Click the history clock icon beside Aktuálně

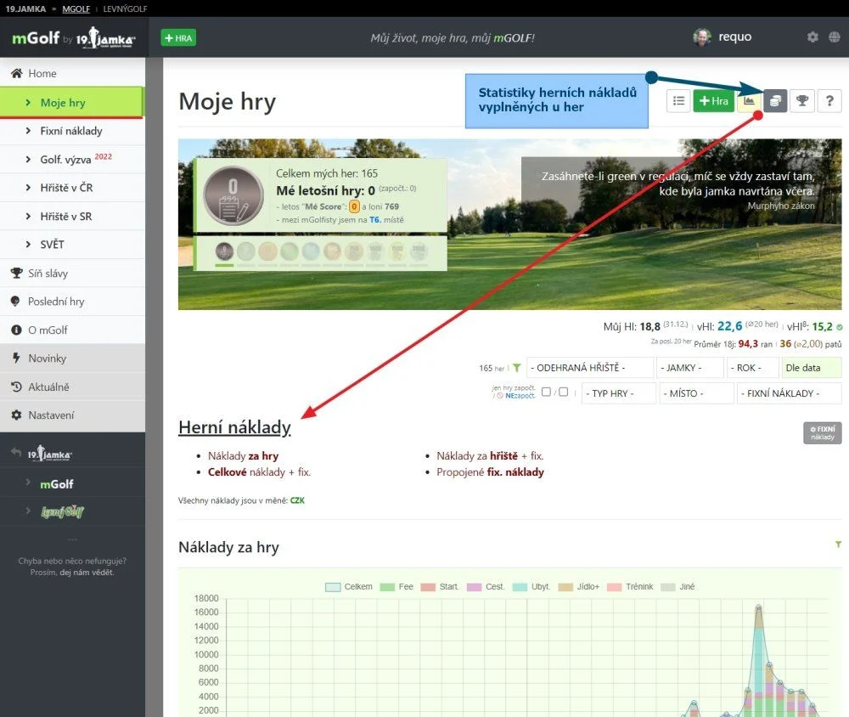pyautogui.click(x=16, y=387)
